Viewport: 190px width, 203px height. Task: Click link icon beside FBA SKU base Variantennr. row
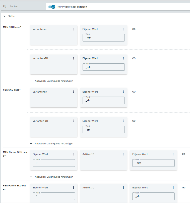(x=134, y=92)
